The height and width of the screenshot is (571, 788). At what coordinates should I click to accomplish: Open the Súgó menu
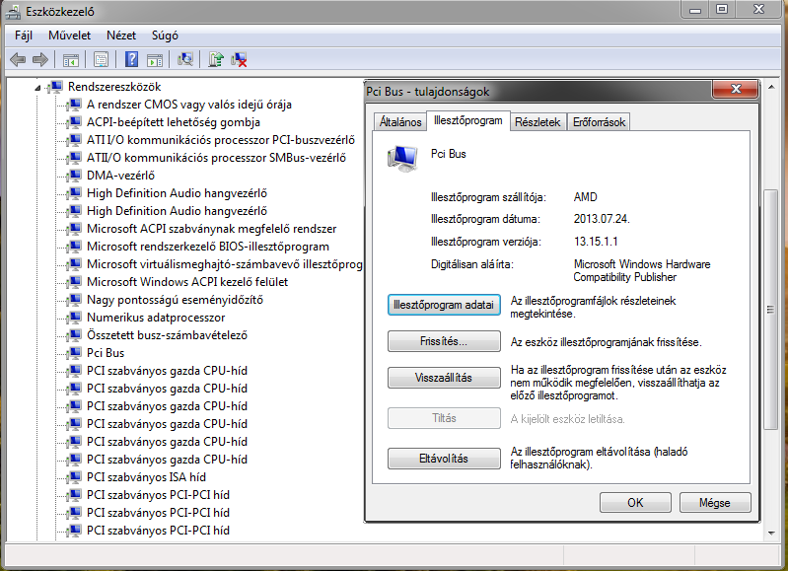click(165, 36)
